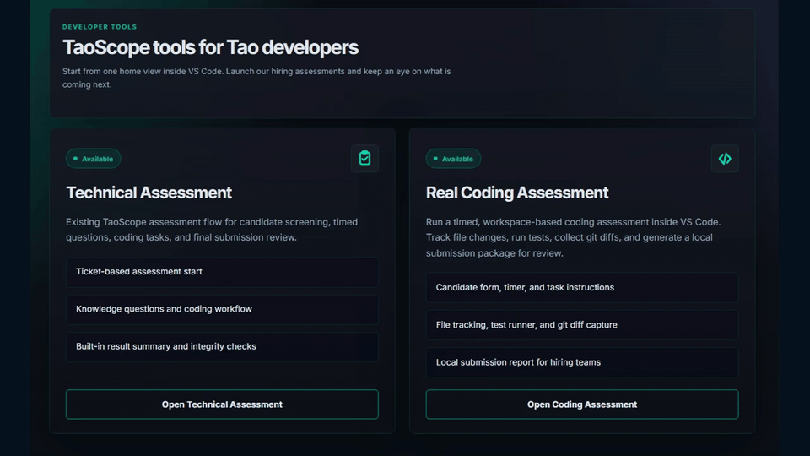This screenshot has height=456, width=810.
Task: Select 'Local submission report for hiring teams' row
Action: 582,362
